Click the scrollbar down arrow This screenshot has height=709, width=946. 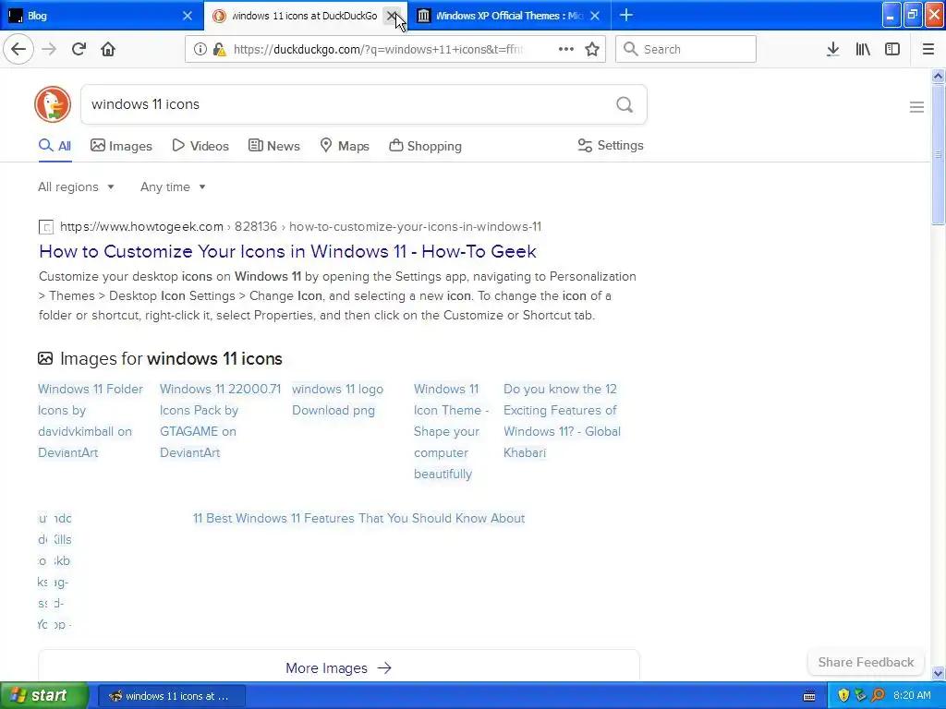938,673
